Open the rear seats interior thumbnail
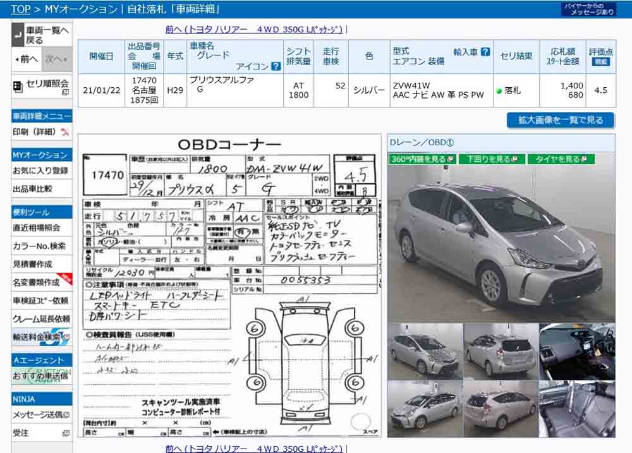This screenshot has height=453, width=632. (x=577, y=409)
